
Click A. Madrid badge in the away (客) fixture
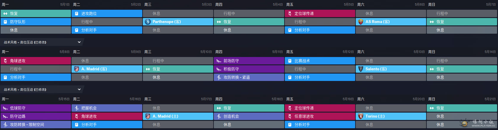pyautogui.click(x=77, y=69)
